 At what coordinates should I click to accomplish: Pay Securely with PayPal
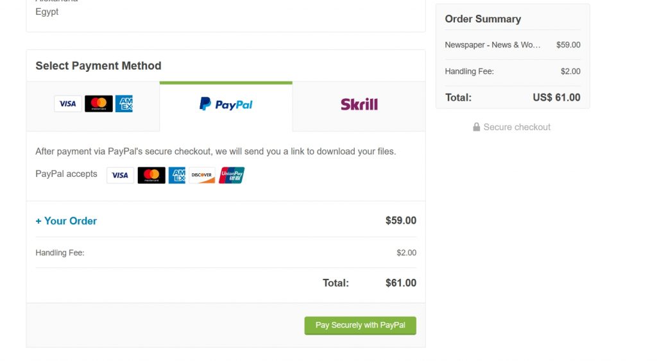pos(361,325)
